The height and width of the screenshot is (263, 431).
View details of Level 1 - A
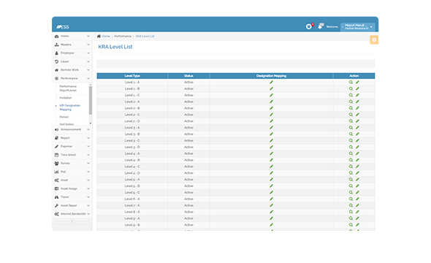click(x=351, y=82)
